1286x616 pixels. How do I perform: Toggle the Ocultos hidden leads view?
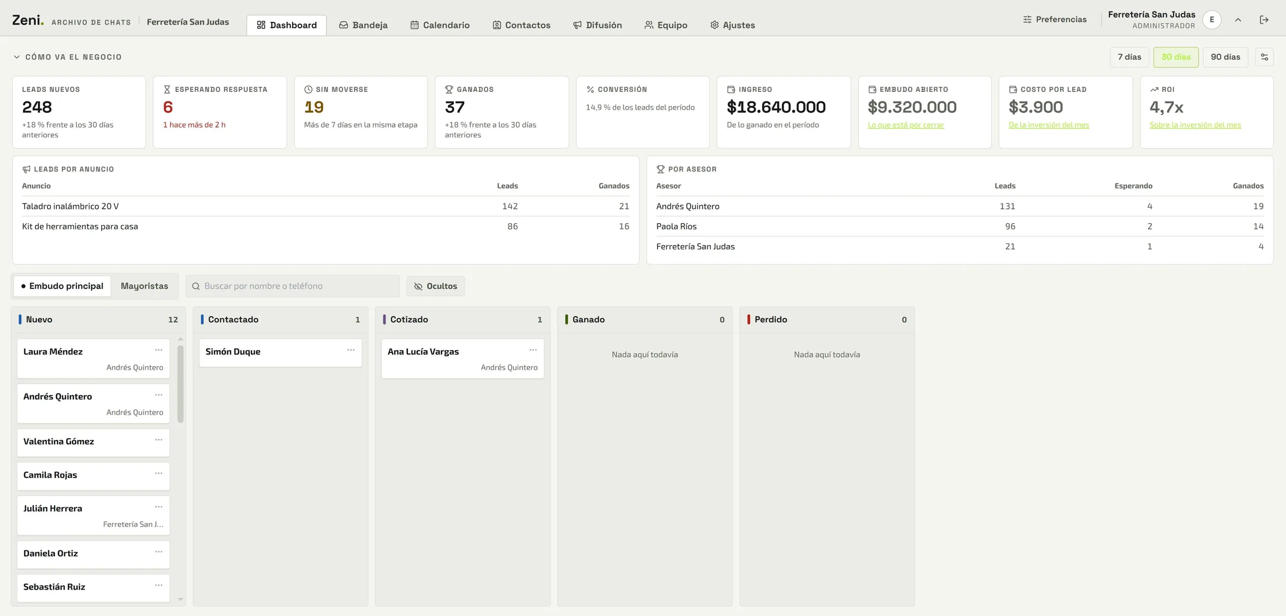pos(435,286)
